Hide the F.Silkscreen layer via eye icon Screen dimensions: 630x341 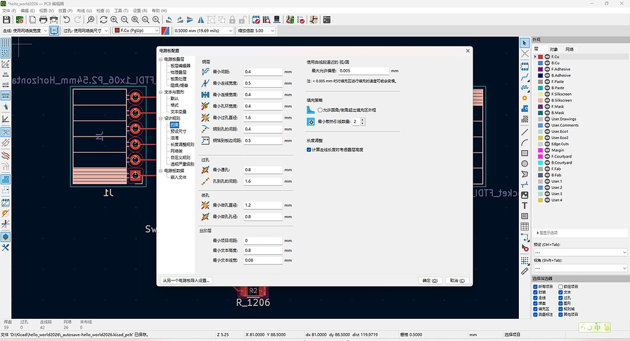[x=547, y=95]
